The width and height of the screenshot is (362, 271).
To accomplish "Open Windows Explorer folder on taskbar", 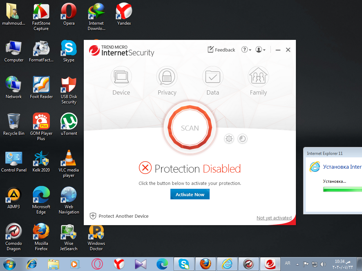I will pyautogui.click(x=53, y=264).
